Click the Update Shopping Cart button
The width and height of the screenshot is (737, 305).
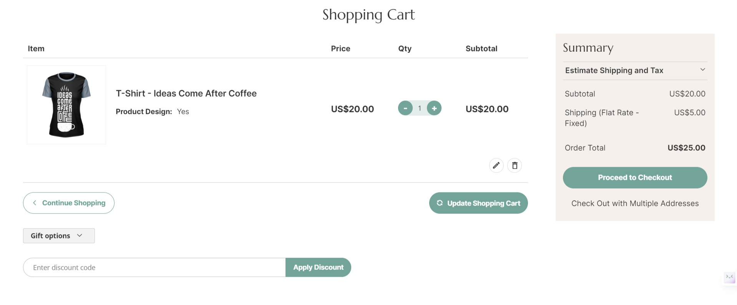[x=478, y=203]
